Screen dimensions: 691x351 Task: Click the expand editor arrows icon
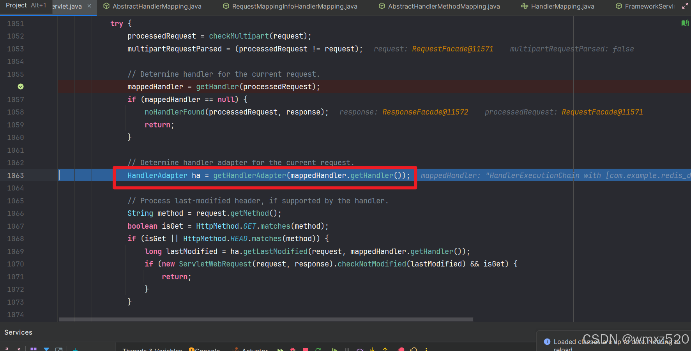(x=685, y=6)
